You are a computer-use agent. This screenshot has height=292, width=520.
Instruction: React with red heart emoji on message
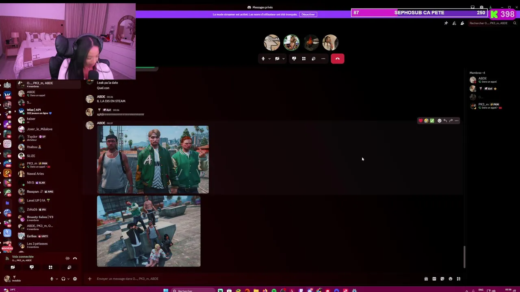pyautogui.click(x=420, y=120)
